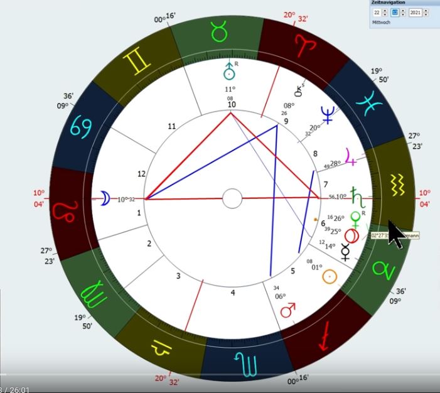Decrease the year 2021 with down arrow
Viewport: 440px width, 393px height.
[426, 14]
